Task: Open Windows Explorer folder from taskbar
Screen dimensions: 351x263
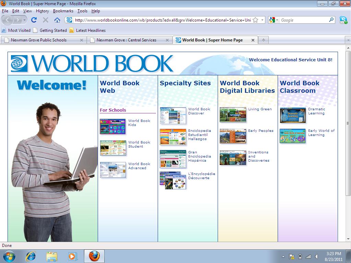Action: pyautogui.click(x=52, y=256)
